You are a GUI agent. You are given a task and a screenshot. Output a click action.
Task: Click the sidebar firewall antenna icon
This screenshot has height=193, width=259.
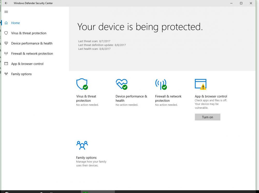tap(6, 54)
